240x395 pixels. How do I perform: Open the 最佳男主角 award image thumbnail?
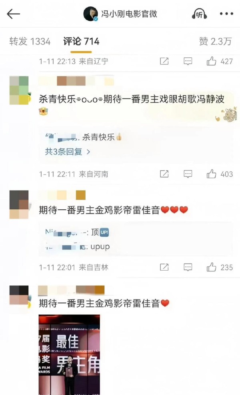[69, 354]
